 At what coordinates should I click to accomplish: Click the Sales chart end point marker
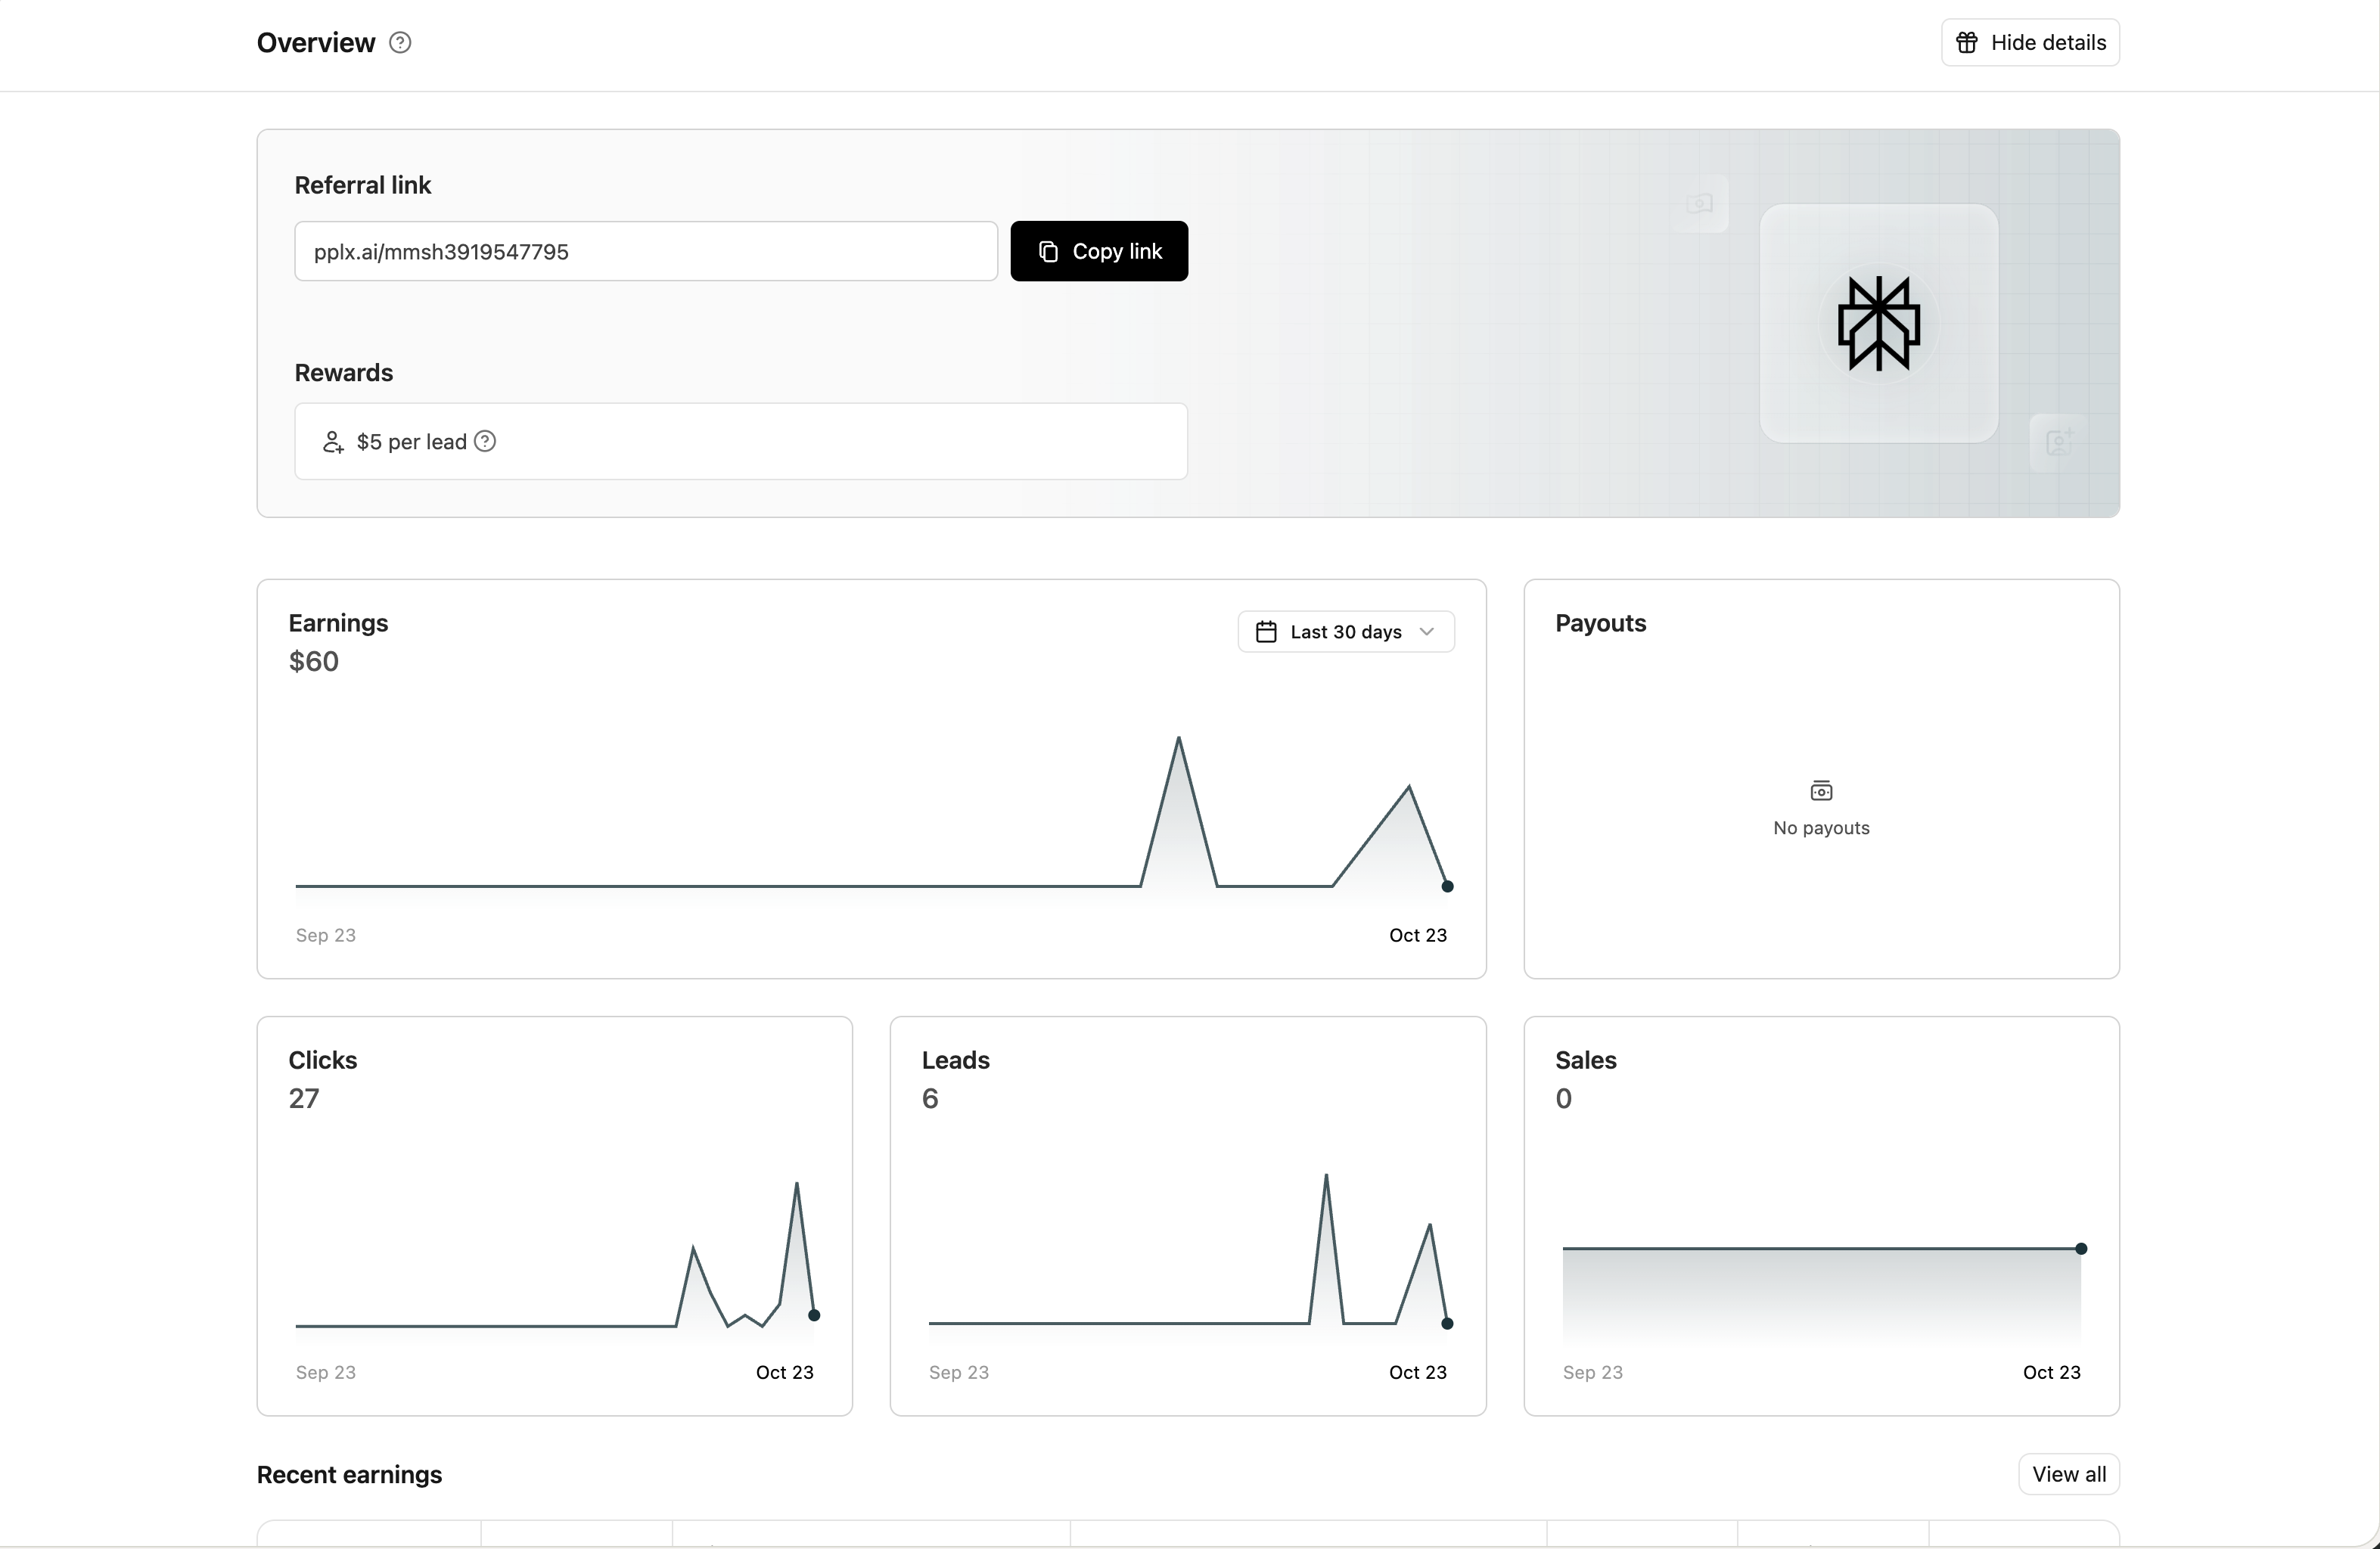(x=2081, y=1248)
